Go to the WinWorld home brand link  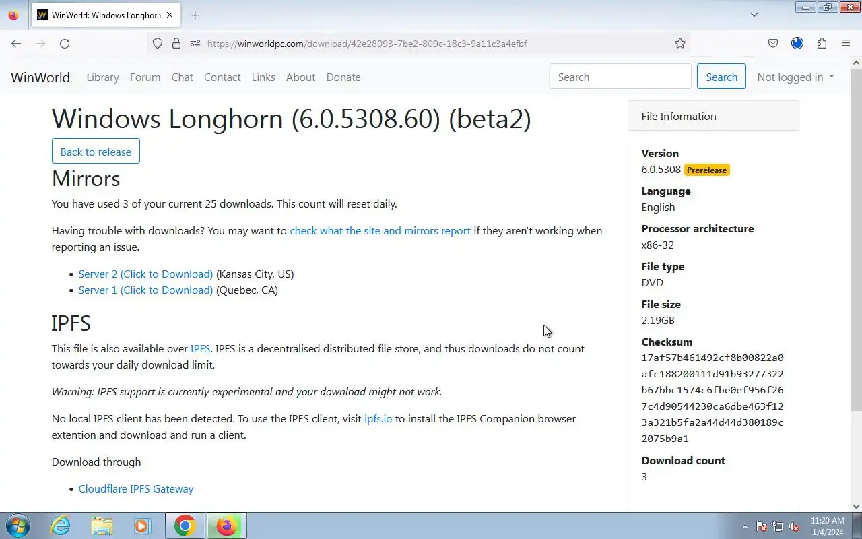[40, 77]
